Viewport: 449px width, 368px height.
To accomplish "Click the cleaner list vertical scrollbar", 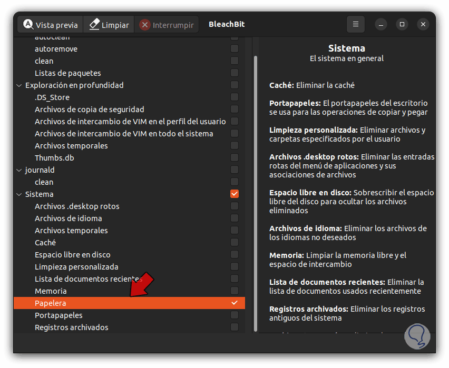I will tap(256, 194).
